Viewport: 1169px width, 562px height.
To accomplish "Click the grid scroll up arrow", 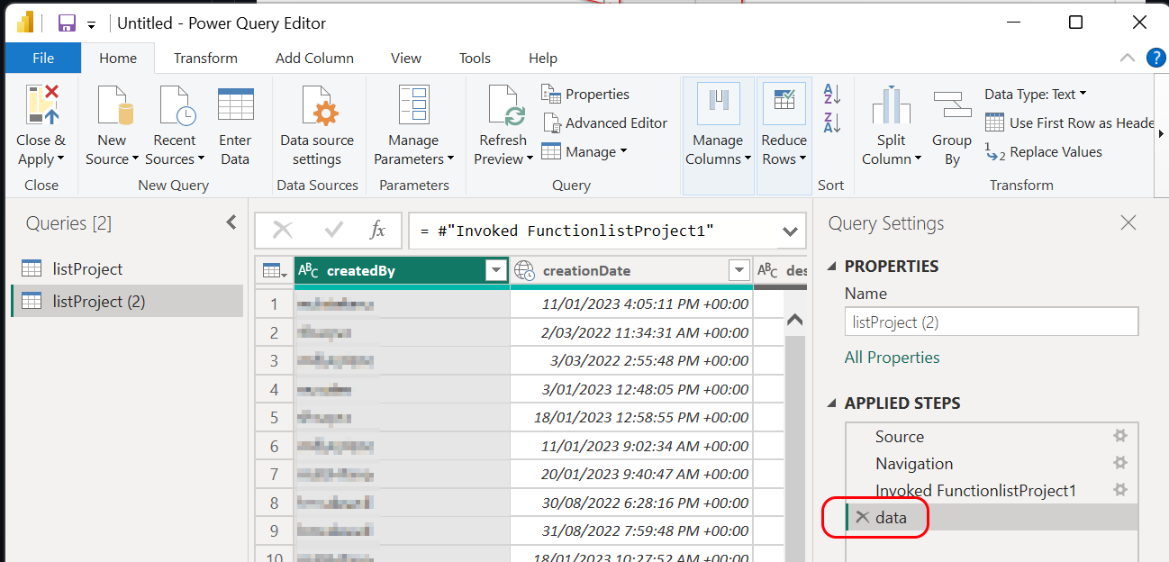I will pyautogui.click(x=794, y=319).
